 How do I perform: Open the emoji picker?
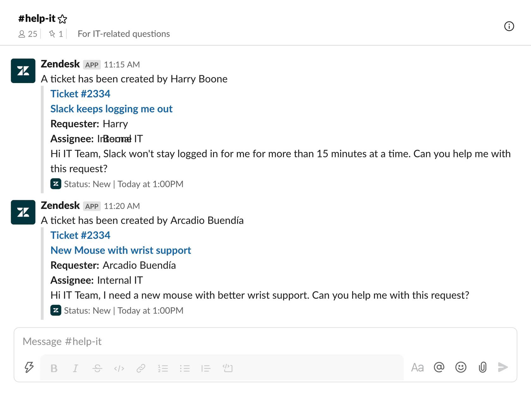(461, 367)
